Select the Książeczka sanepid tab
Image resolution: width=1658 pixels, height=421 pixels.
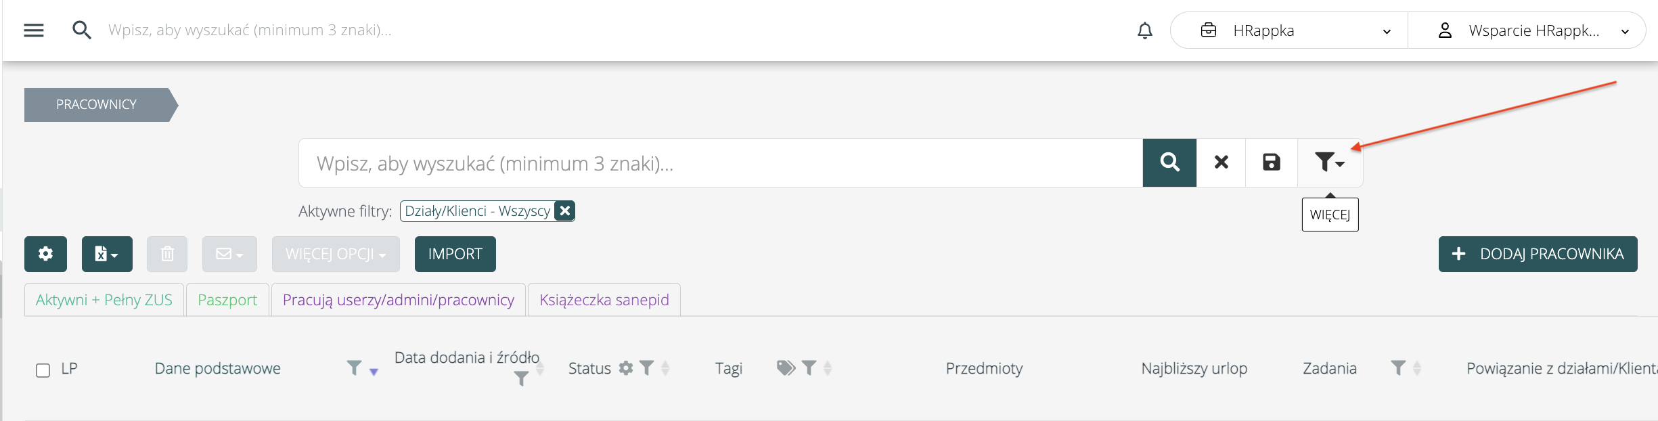(604, 300)
